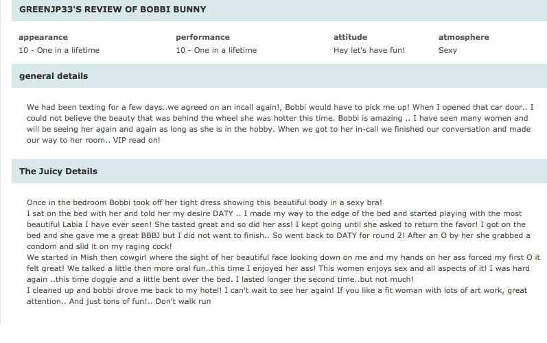Click the atmosphere column label
Image resolution: width=547 pixels, height=343 pixels.
coord(464,37)
